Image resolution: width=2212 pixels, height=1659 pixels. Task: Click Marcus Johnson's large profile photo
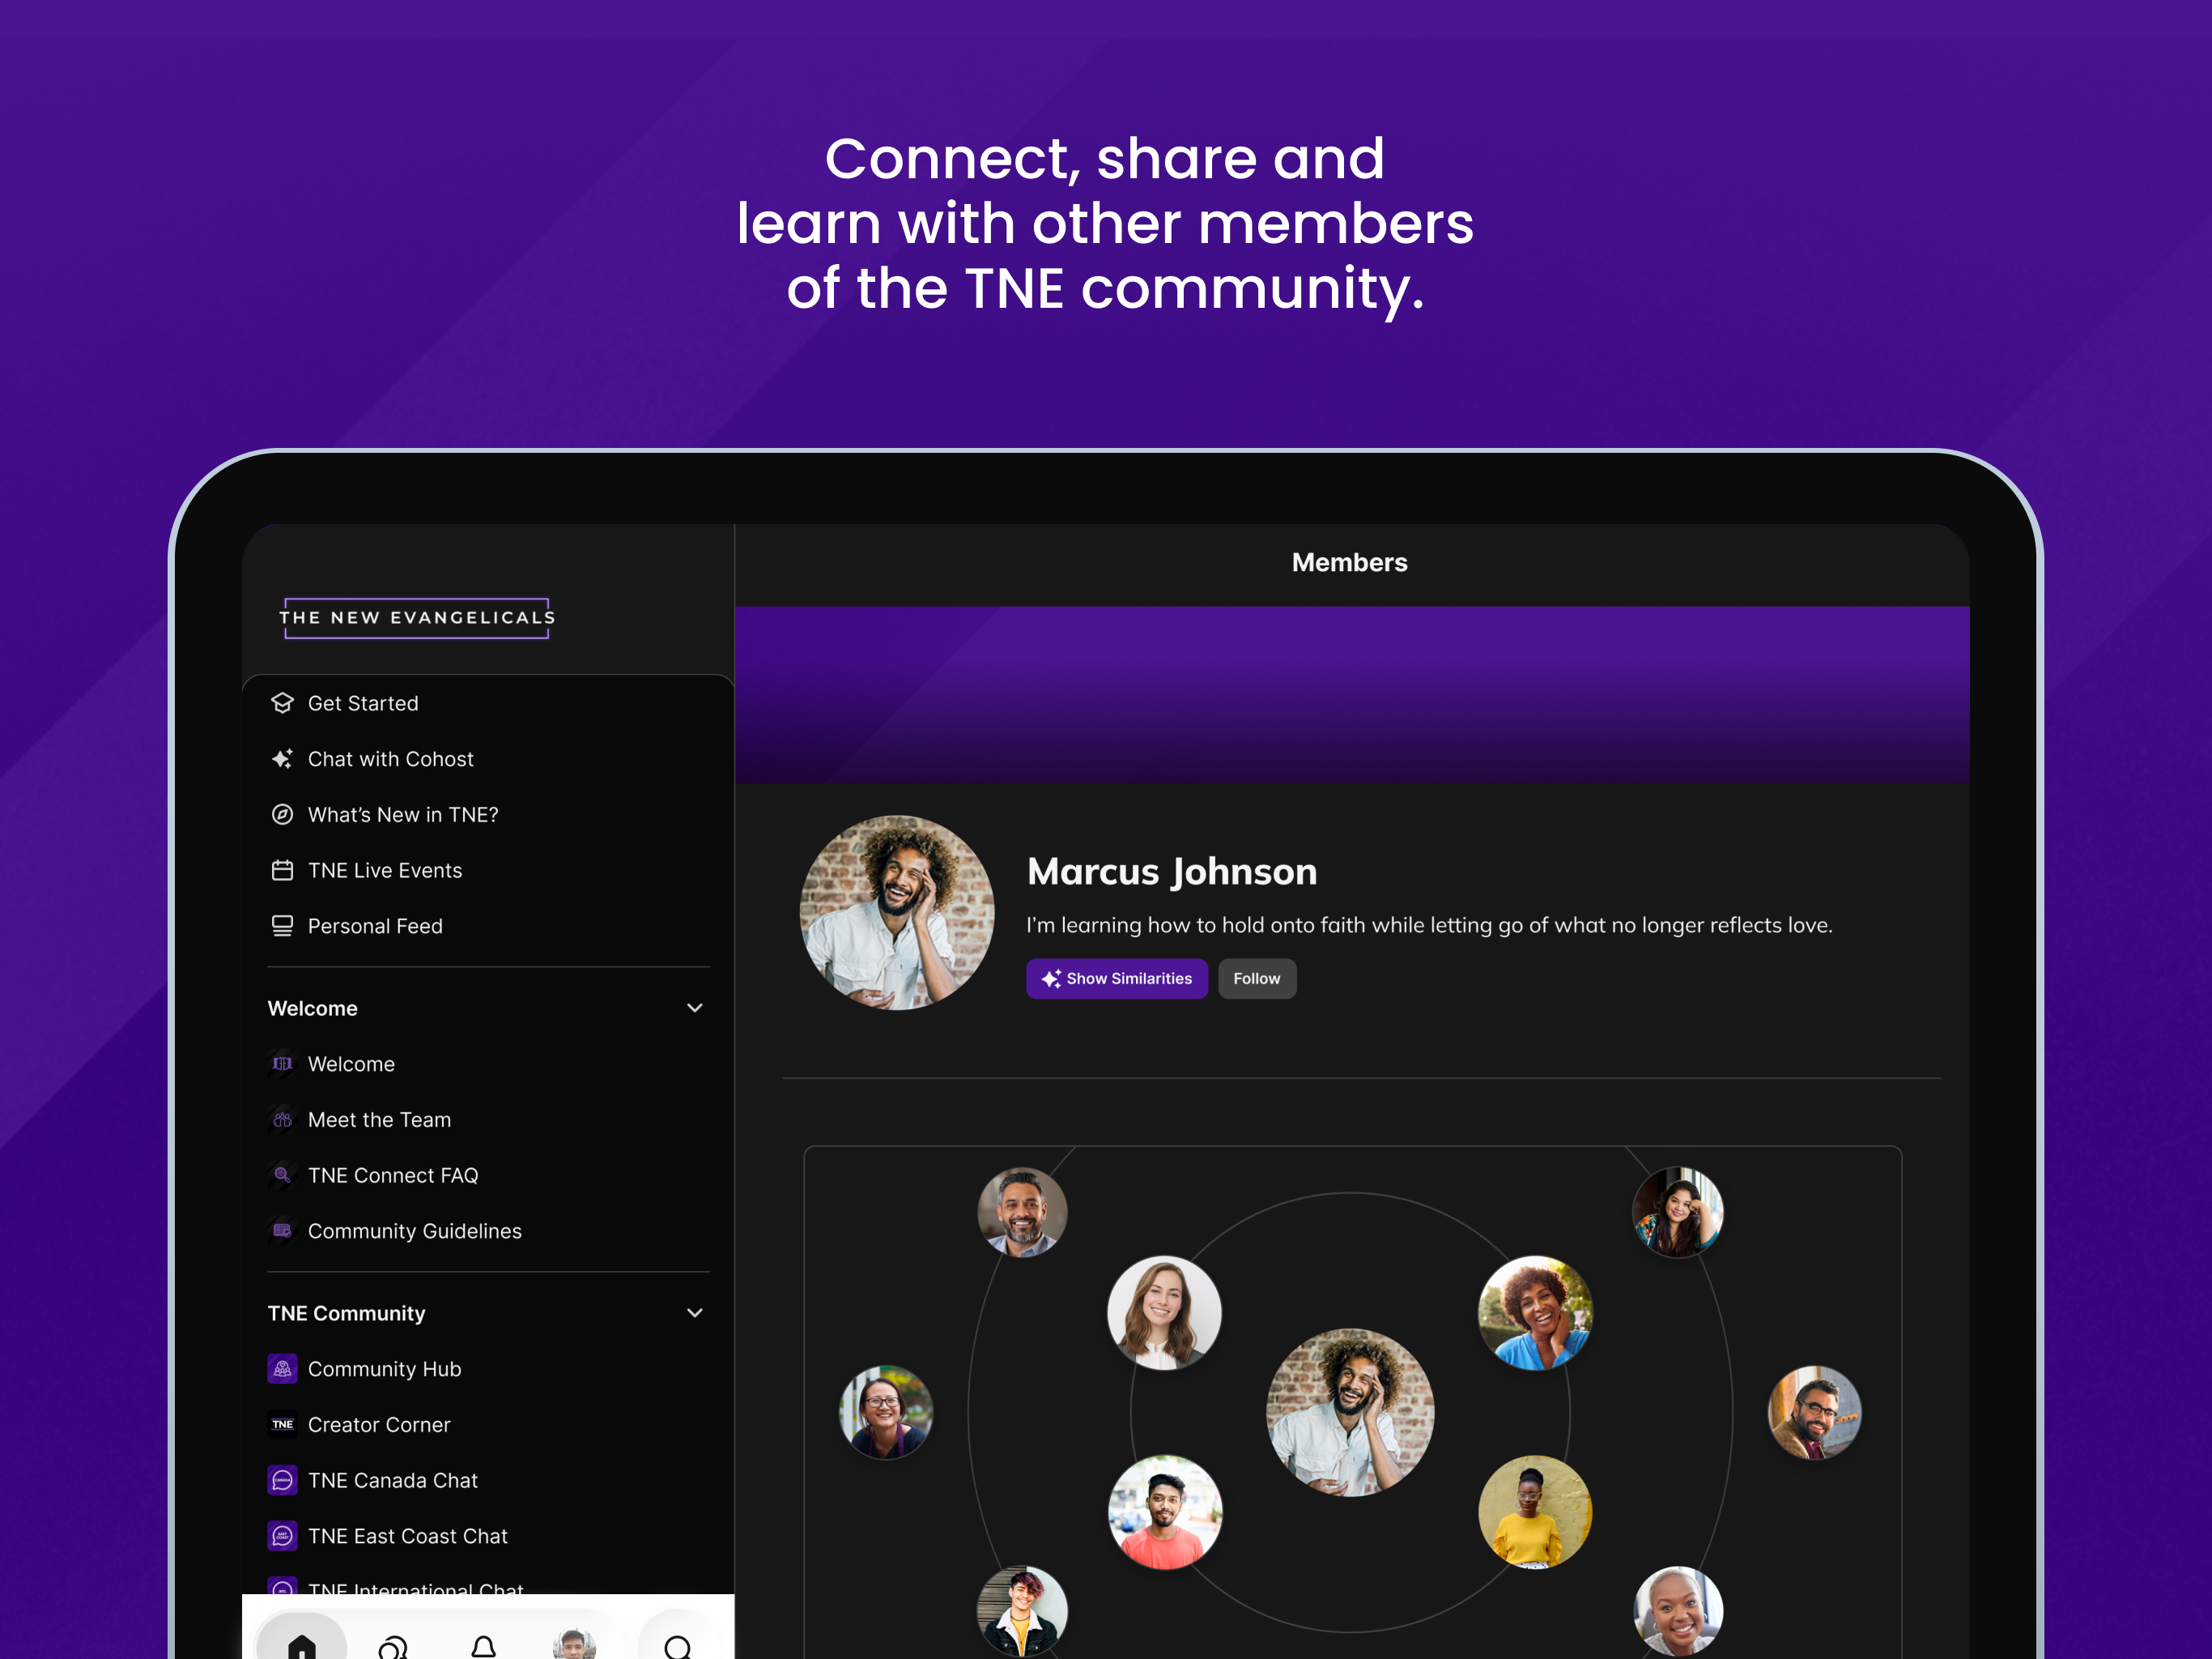click(897, 913)
